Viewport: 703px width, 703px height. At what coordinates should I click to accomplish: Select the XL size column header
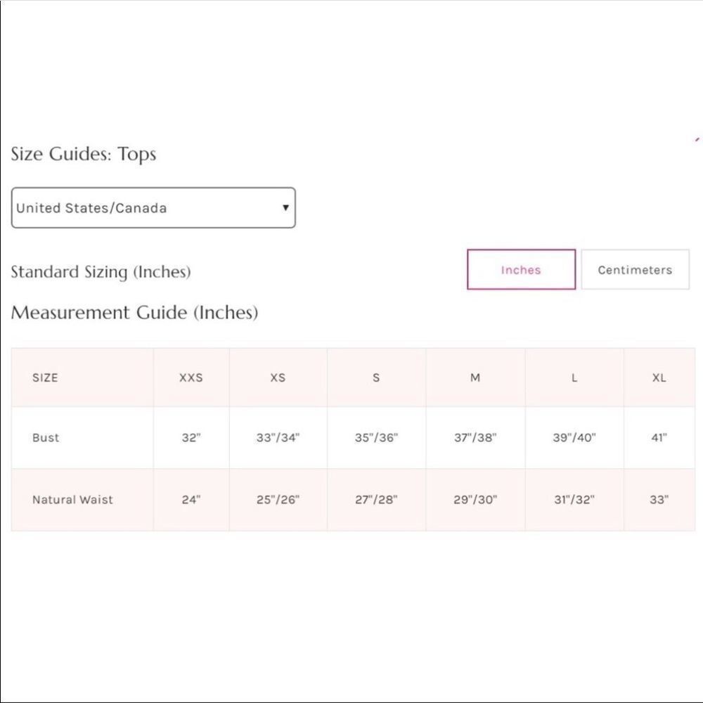(x=659, y=378)
